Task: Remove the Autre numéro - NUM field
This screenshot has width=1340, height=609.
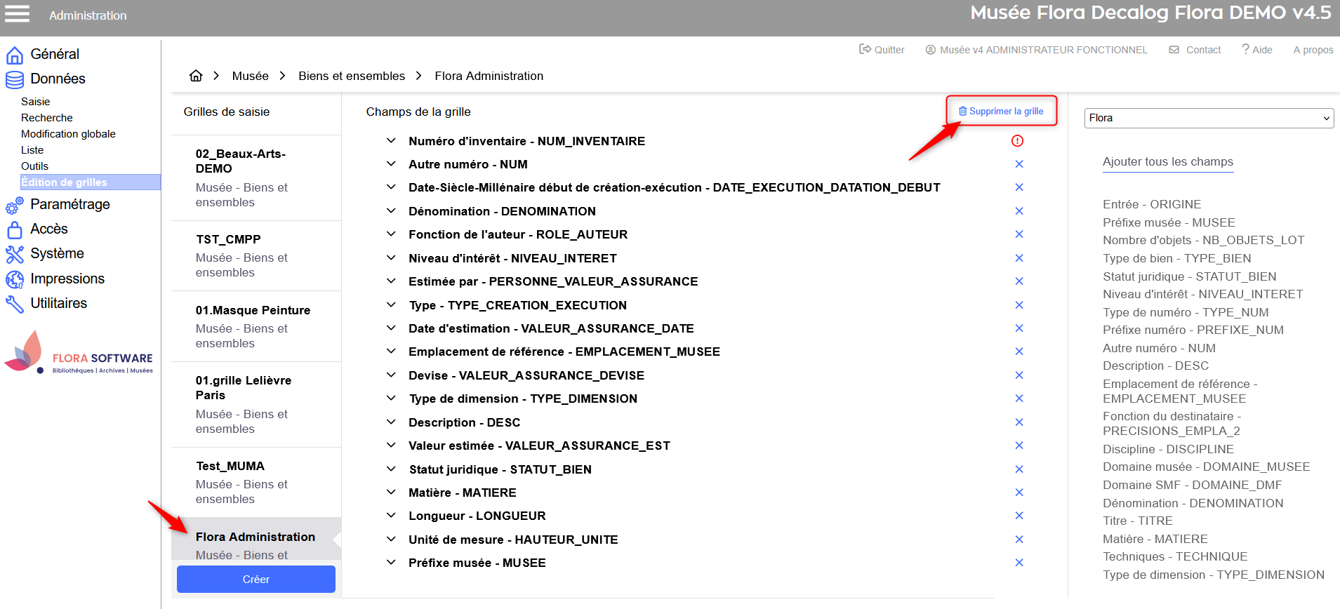Action: [x=1019, y=164]
